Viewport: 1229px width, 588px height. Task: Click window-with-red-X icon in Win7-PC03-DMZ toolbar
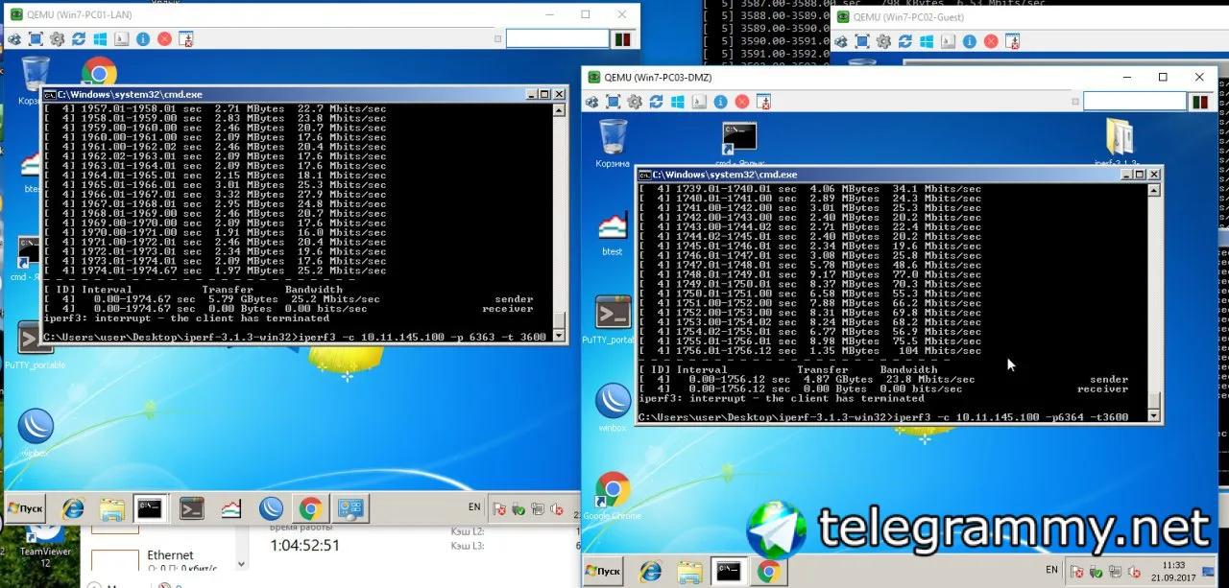(763, 101)
